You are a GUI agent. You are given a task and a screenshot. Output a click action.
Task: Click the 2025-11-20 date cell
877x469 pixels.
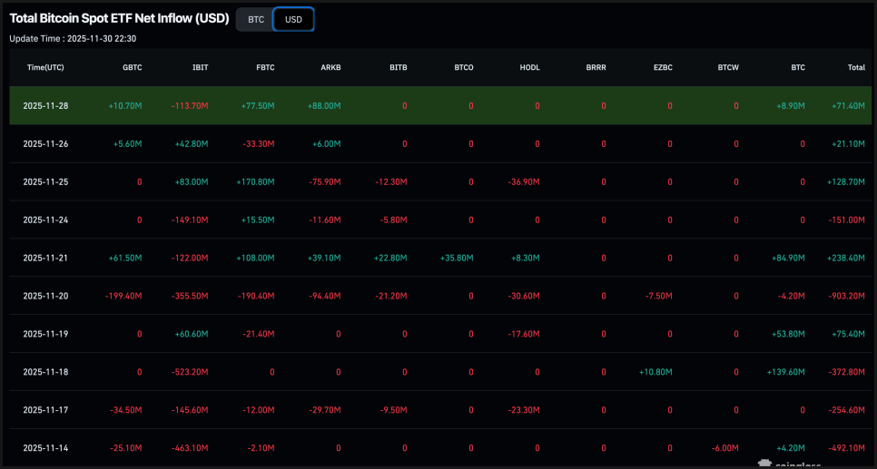tap(45, 296)
